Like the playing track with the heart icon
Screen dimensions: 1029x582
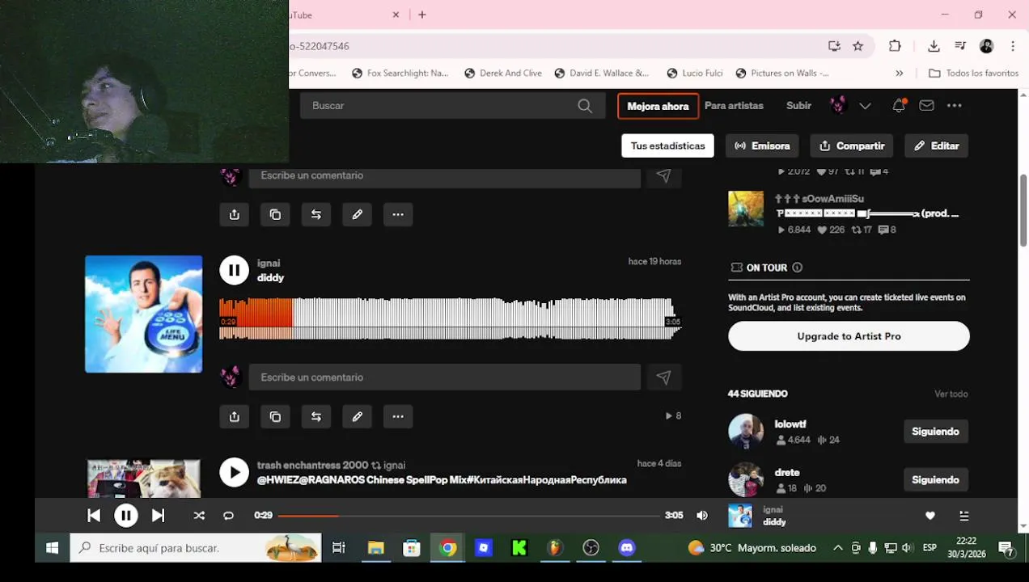[x=930, y=516]
